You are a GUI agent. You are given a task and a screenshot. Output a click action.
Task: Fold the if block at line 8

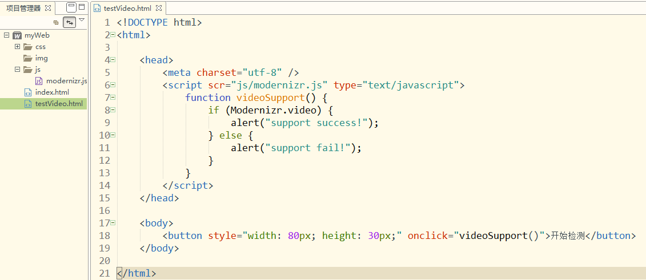[113, 110]
